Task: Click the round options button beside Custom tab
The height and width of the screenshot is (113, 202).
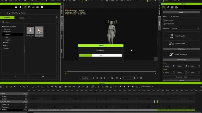Action: [57, 18]
